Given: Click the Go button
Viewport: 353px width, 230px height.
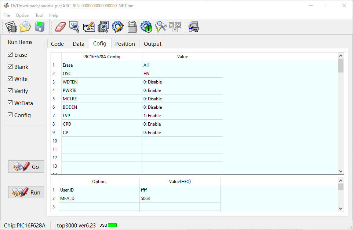Looking at the screenshot, I should pos(26,167).
